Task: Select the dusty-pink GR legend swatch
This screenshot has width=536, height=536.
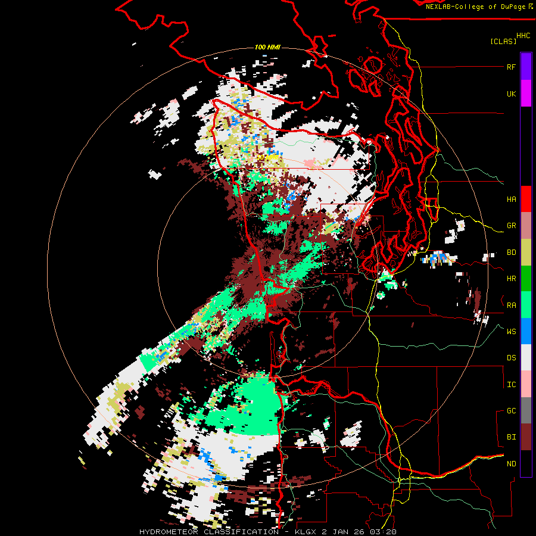Action: click(x=526, y=226)
